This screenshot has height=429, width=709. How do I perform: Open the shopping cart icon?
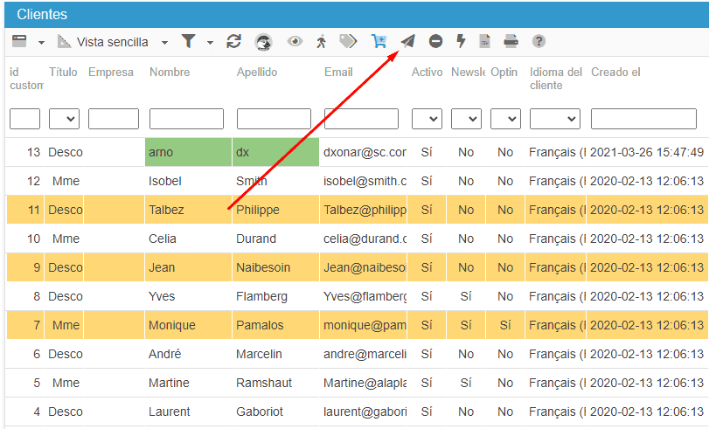(379, 42)
